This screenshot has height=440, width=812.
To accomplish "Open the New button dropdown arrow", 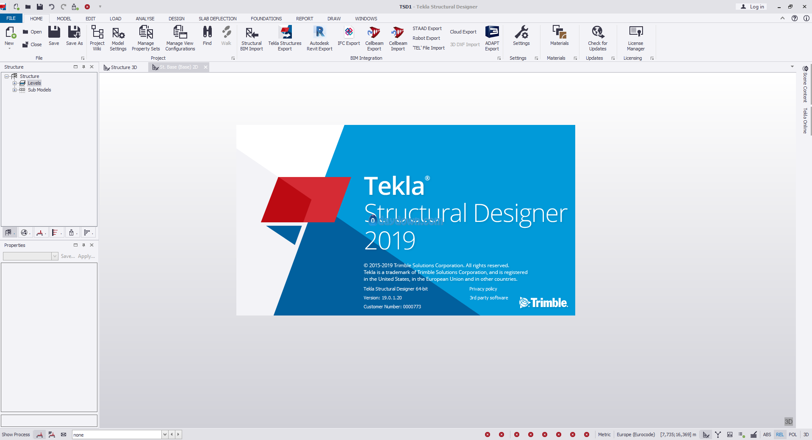I will 9,48.
